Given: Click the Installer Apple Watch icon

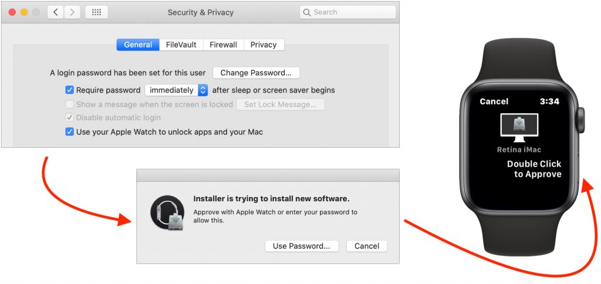Looking at the screenshot, I should point(167,212).
